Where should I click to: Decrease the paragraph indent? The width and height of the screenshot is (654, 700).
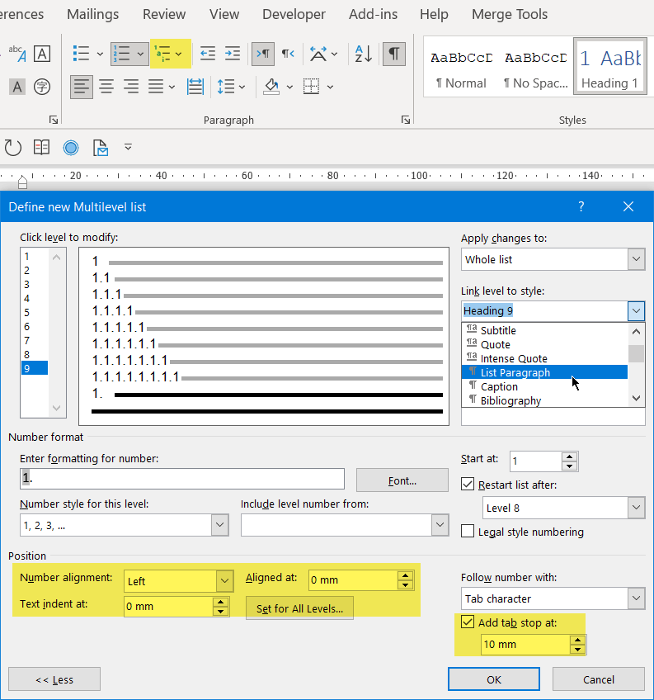click(x=208, y=54)
